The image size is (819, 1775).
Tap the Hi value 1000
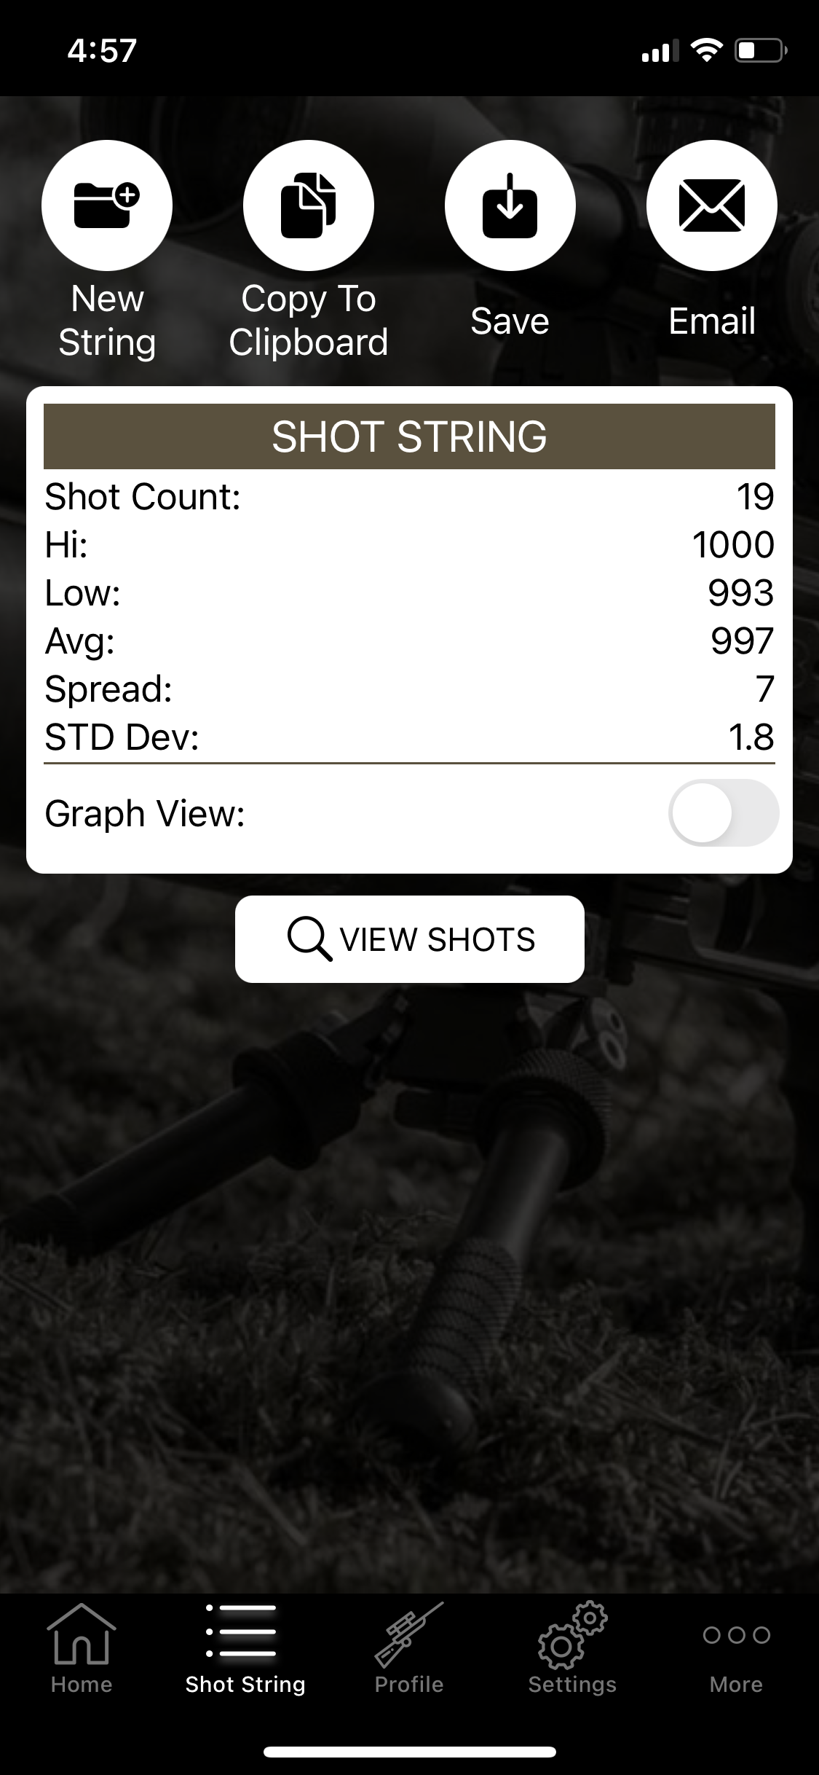click(x=733, y=545)
